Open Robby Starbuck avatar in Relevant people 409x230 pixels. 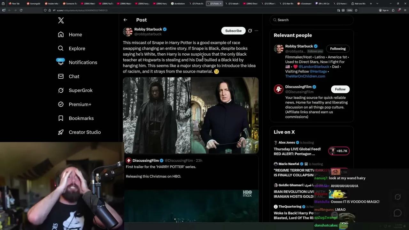279,49
